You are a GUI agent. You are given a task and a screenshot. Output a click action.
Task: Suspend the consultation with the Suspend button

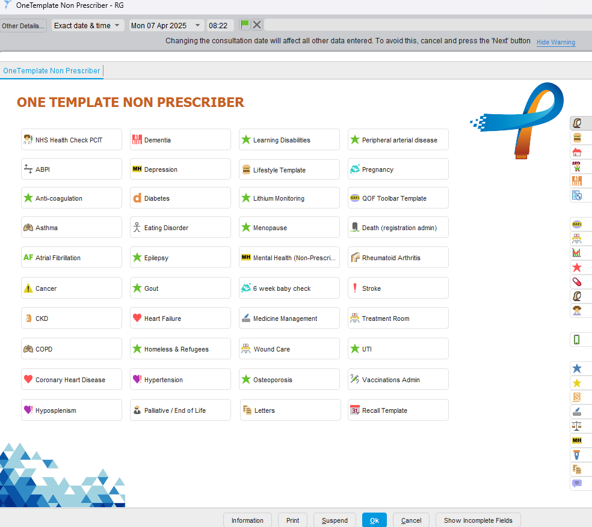pos(335,520)
